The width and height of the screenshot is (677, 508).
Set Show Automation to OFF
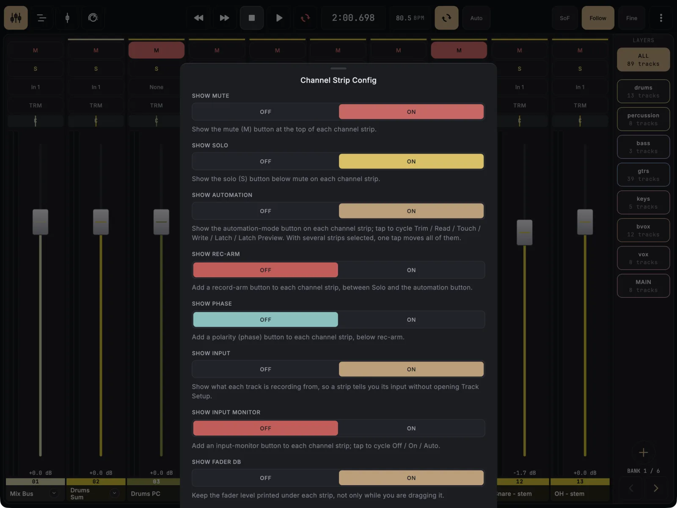tap(265, 211)
